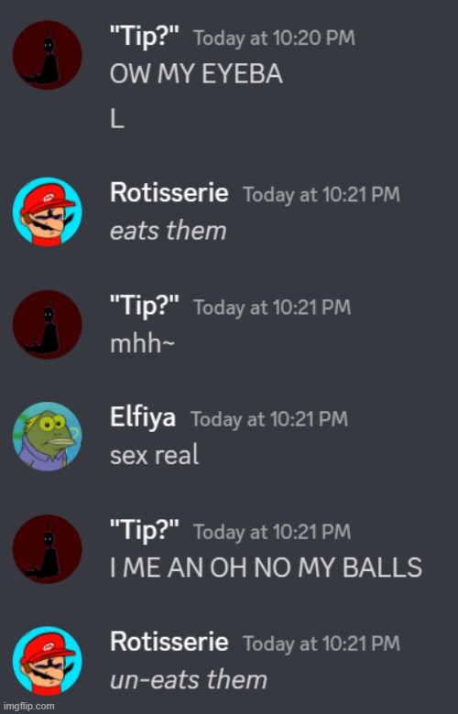Click Elfiya's "Today at 10:21 PM" timestamp
This screenshot has height=714, width=458.
[269, 419]
